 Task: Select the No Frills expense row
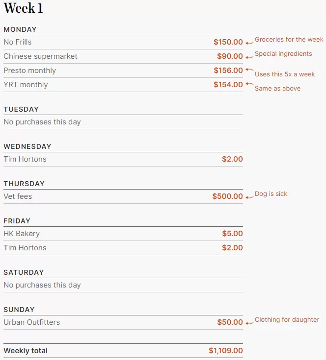[123, 42]
